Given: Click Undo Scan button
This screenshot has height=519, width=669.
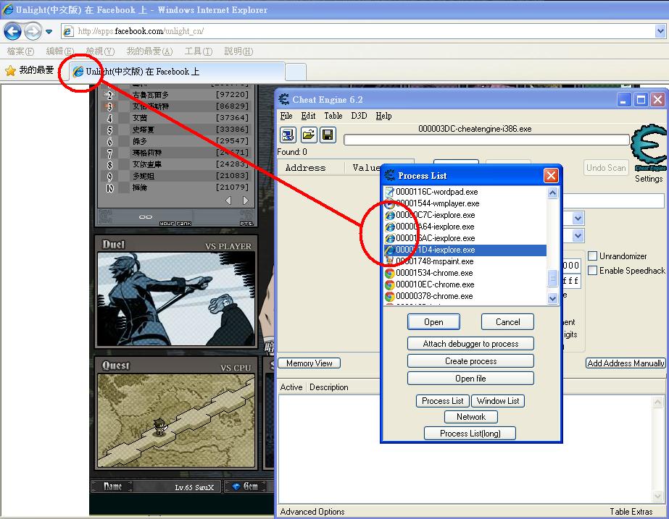Looking at the screenshot, I should [606, 168].
